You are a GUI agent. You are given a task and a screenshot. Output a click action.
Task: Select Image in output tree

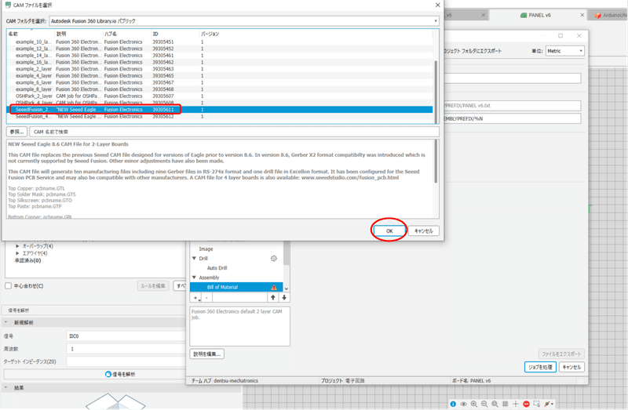pos(206,249)
